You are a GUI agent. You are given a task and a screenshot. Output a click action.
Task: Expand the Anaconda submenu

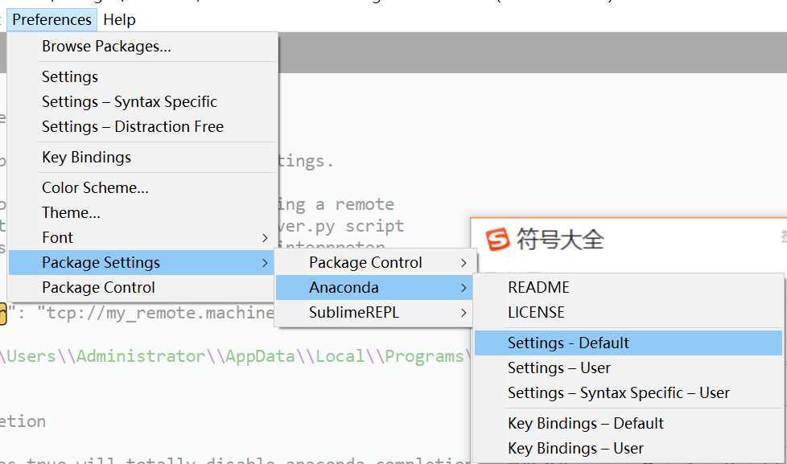tap(375, 287)
